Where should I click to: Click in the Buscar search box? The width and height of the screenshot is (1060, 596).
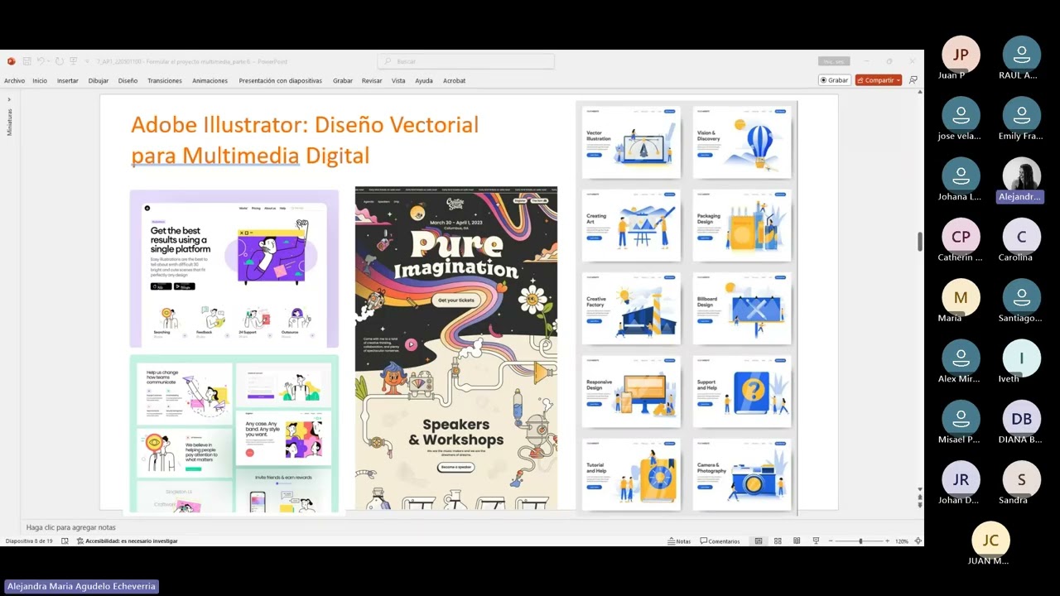pyautogui.click(x=466, y=61)
